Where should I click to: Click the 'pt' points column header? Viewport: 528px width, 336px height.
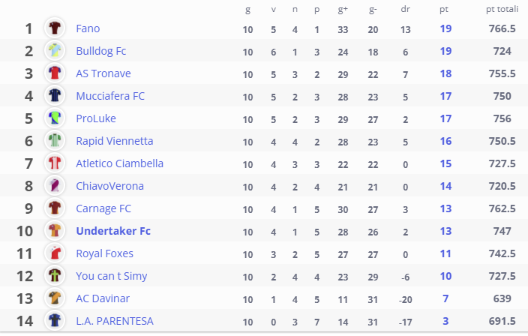point(444,10)
